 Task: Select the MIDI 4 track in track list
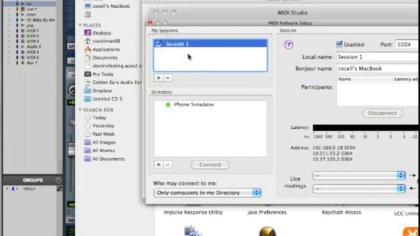click(33, 52)
